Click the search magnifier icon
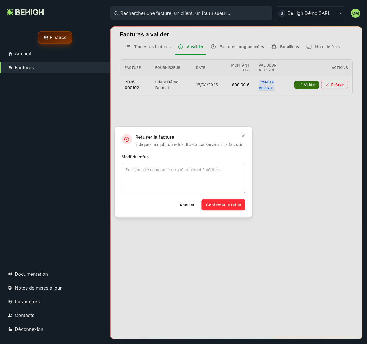The width and height of the screenshot is (367, 344). 116,13
